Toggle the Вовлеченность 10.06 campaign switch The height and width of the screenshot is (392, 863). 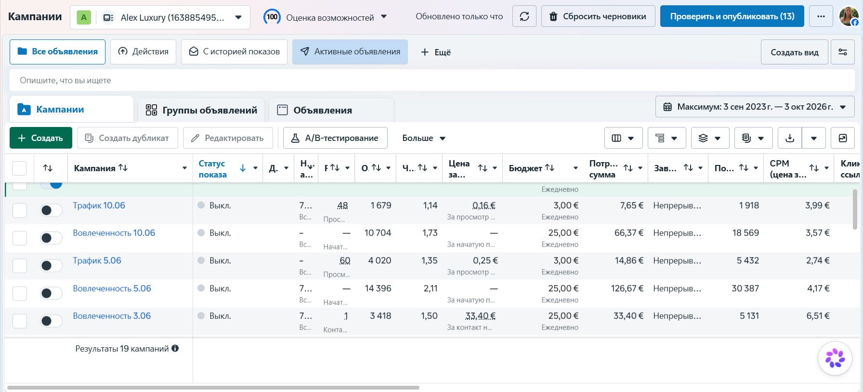(51, 238)
